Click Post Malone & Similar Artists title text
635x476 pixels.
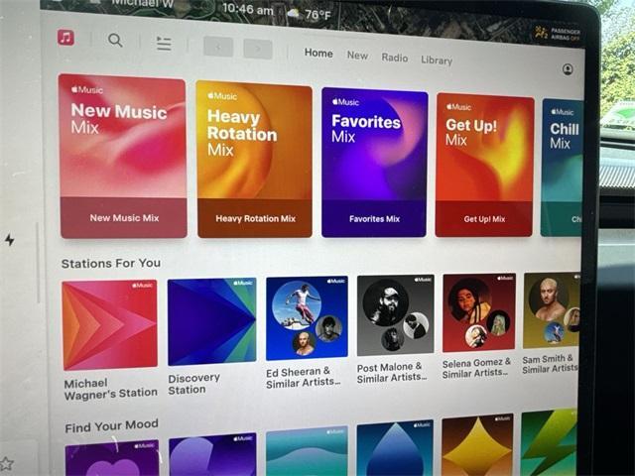click(392, 373)
